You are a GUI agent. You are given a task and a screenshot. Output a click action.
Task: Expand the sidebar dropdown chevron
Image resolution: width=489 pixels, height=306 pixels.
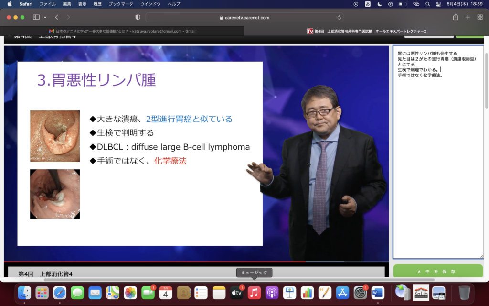click(x=45, y=17)
